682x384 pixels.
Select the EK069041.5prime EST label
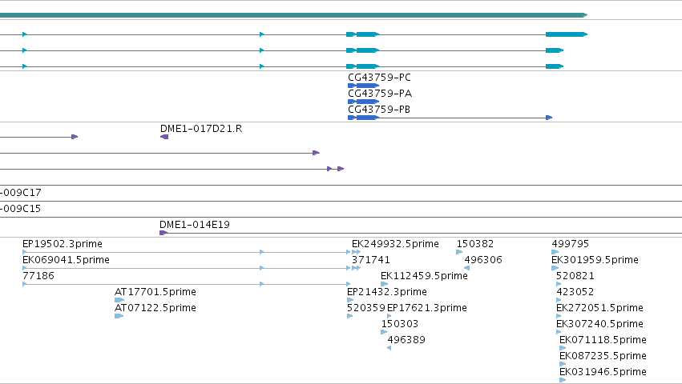tap(66, 260)
